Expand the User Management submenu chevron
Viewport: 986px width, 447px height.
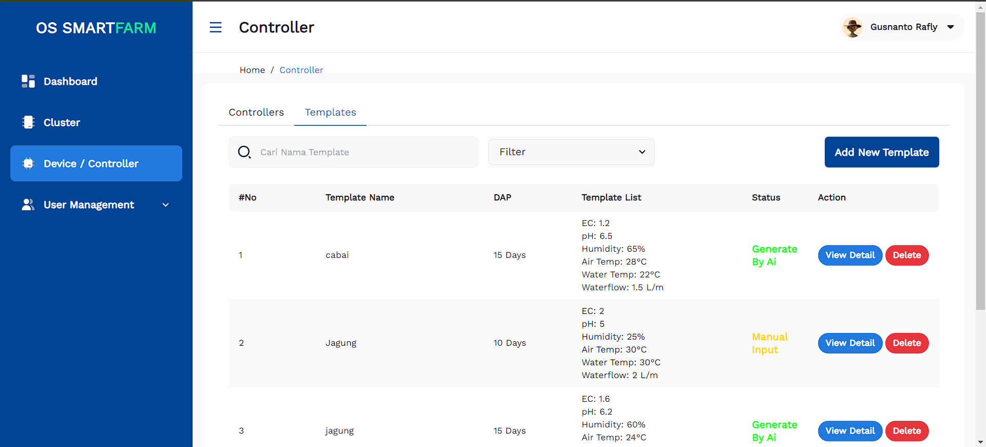point(165,205)
